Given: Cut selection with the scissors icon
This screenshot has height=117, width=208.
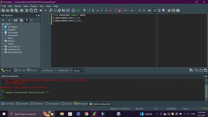Looking at the screenshot, I should pos(27,10).
